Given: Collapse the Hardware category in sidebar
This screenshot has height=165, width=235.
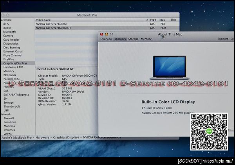Looking at the screenshot, I should [6, 20].
